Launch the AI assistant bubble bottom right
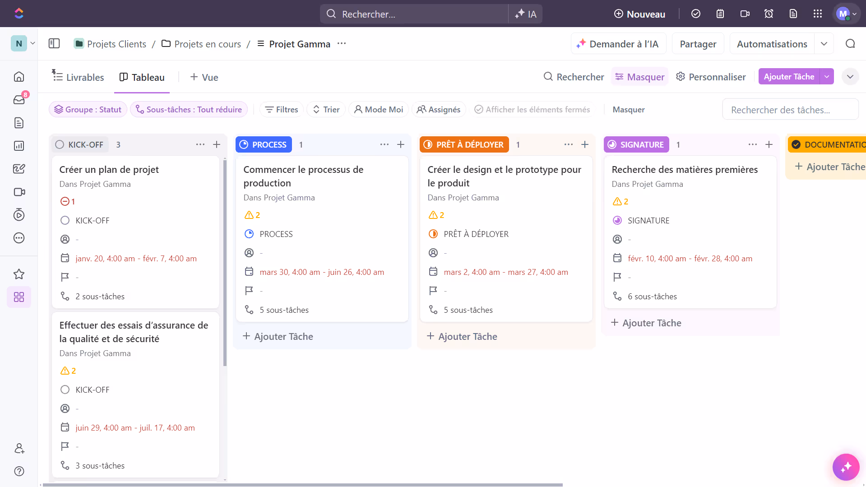This screenshot has height=487, width=866. [846, 467]
